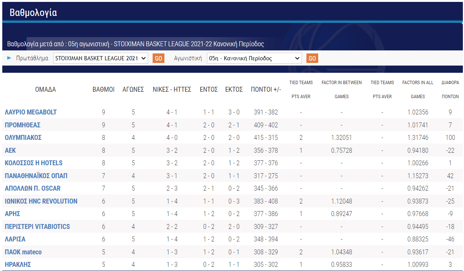Click the ΠΑΟΚ mateco team name
Screen dimensions: 464x271
pyautogui.click(x=23, y=252)
